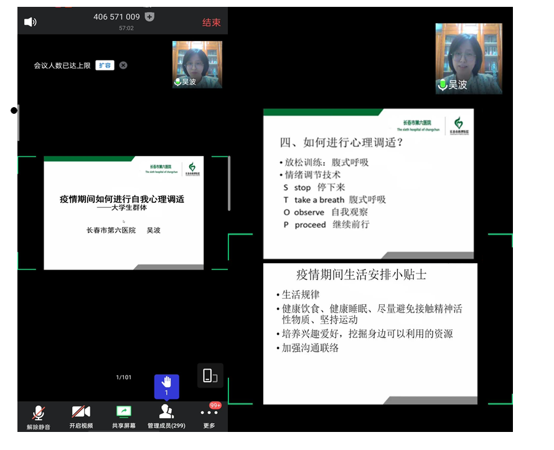Select the 疫情期间生活安排小贴士 slide image

click(370, 334)
